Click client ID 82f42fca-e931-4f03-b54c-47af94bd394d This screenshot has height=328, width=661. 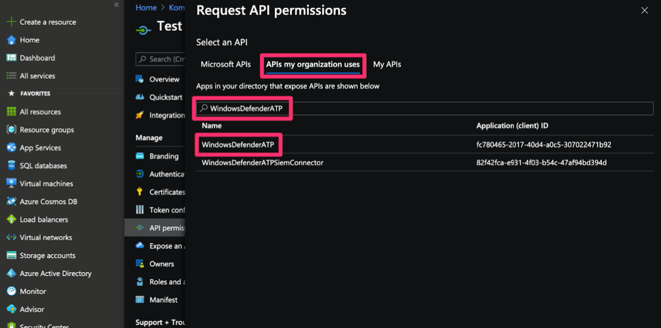pos(541,162)
